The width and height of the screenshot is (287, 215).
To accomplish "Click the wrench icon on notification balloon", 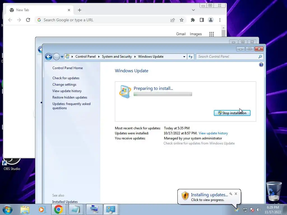I will point(231,194).
